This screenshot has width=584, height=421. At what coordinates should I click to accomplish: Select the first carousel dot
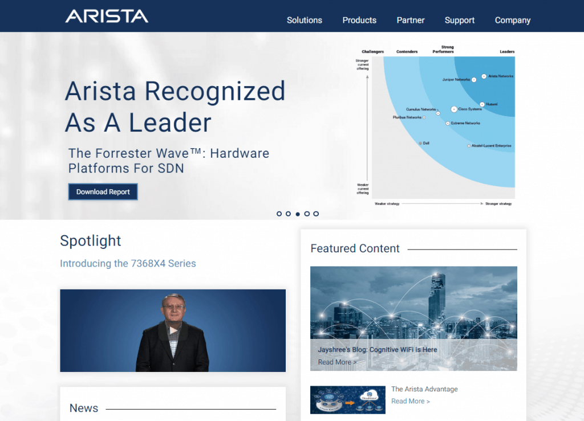coord(279,214)
